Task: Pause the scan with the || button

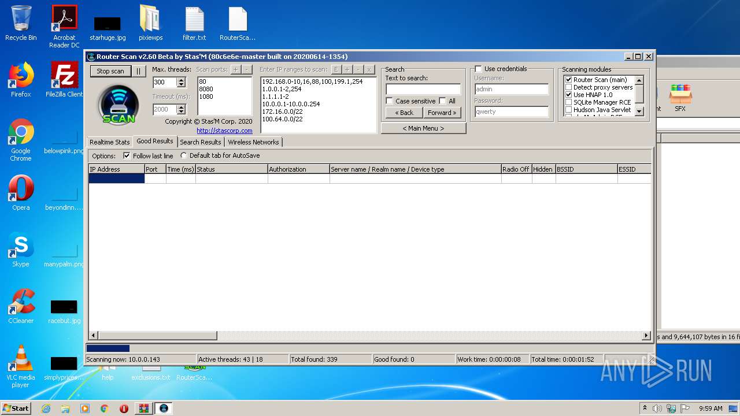Action: point(138,71)
